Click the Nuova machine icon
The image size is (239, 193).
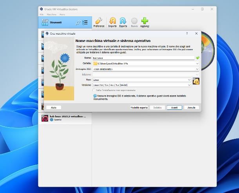point(134,21)
